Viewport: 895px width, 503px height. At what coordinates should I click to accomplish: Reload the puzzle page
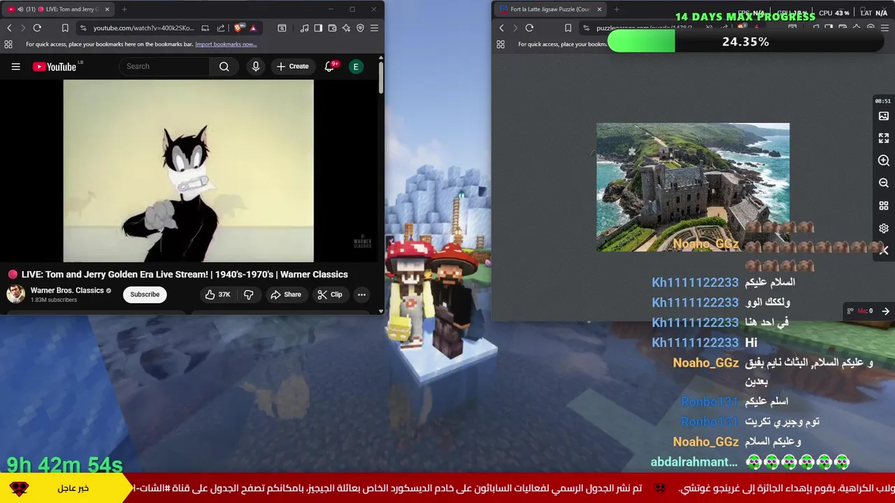529,28
